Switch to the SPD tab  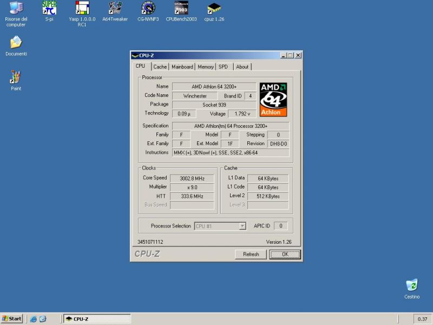(x=223, y=67)
